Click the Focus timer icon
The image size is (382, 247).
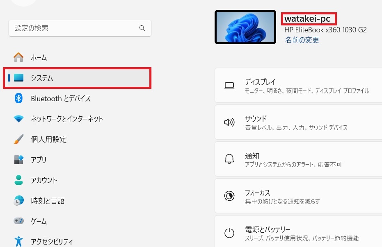click(x=229, y=196)
